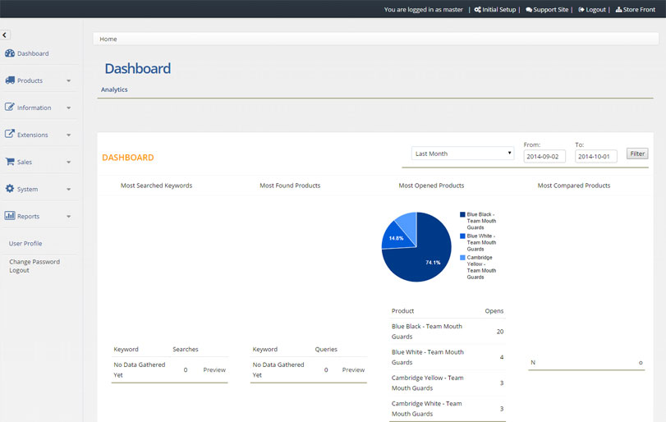The height and width of the screenshot is (422, 666).
Task: Expand the Information menu arrow
Action: pyautogui.click(x=68, y=108)
